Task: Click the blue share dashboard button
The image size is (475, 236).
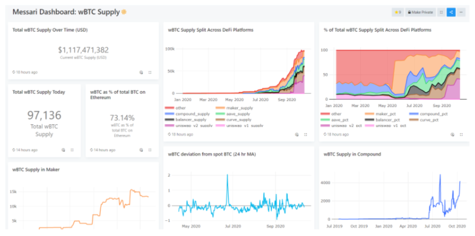Action: 451,12
